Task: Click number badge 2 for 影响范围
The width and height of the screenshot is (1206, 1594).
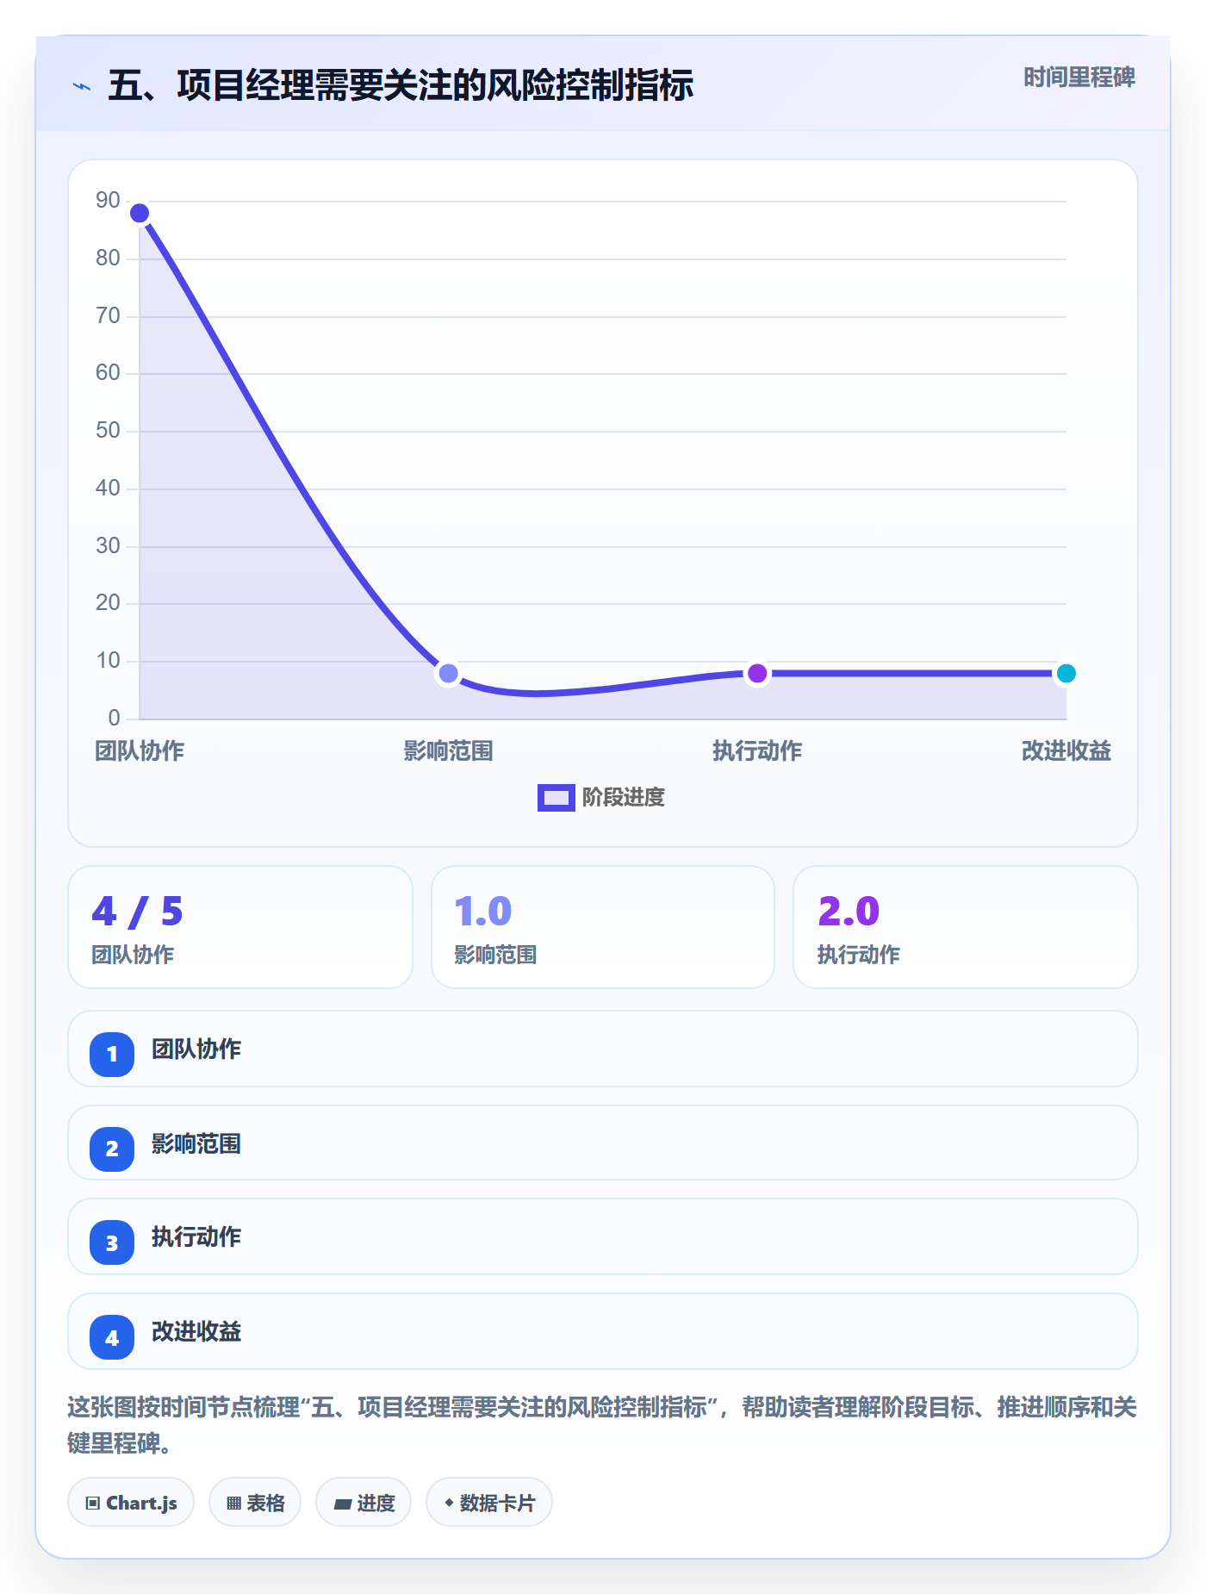Action: [x=112, y=1149]
